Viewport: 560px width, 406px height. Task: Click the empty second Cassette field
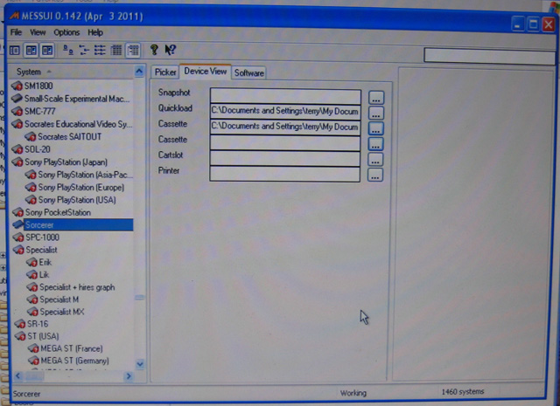284,143
